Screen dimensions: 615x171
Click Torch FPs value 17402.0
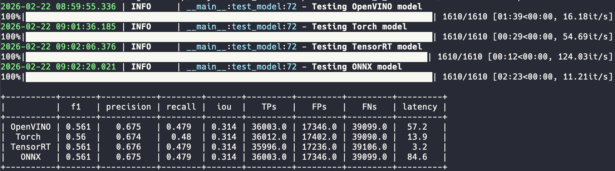point(319,137)
